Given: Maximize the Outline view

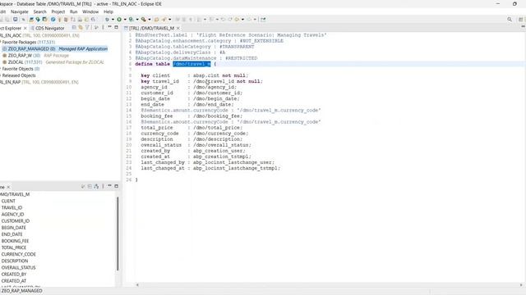Looking at the screenshot, I should coord(117,186).
